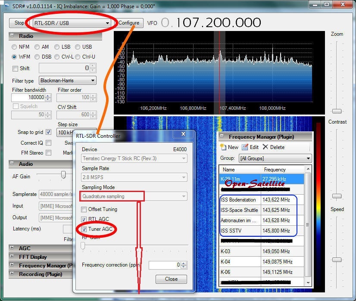Select ISS Bodenstation entry
Screen dimensions: 356x301
tap(262, 200)
